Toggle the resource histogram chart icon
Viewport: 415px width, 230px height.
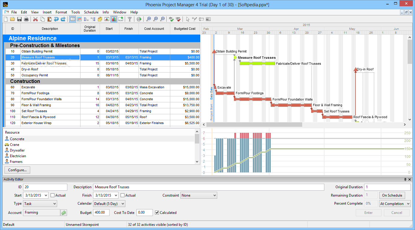pyautogui.click(x=114, y=19)
